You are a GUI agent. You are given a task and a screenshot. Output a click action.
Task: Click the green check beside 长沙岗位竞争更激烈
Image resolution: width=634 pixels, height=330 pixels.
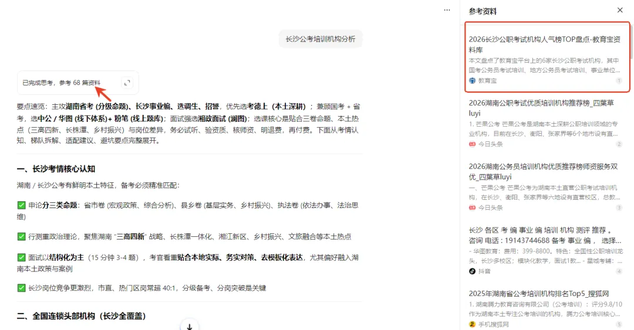(x=22, y=288)
